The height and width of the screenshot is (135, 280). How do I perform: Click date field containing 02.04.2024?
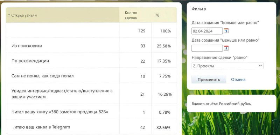207,31
